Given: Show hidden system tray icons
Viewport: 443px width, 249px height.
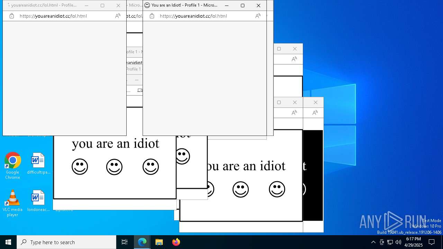Looking at the screenshot, I should pyautogui.click(x=373, y=242).
